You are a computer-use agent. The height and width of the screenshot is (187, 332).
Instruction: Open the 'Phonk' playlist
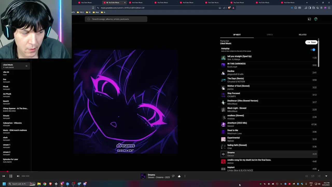tap(16, 88)
